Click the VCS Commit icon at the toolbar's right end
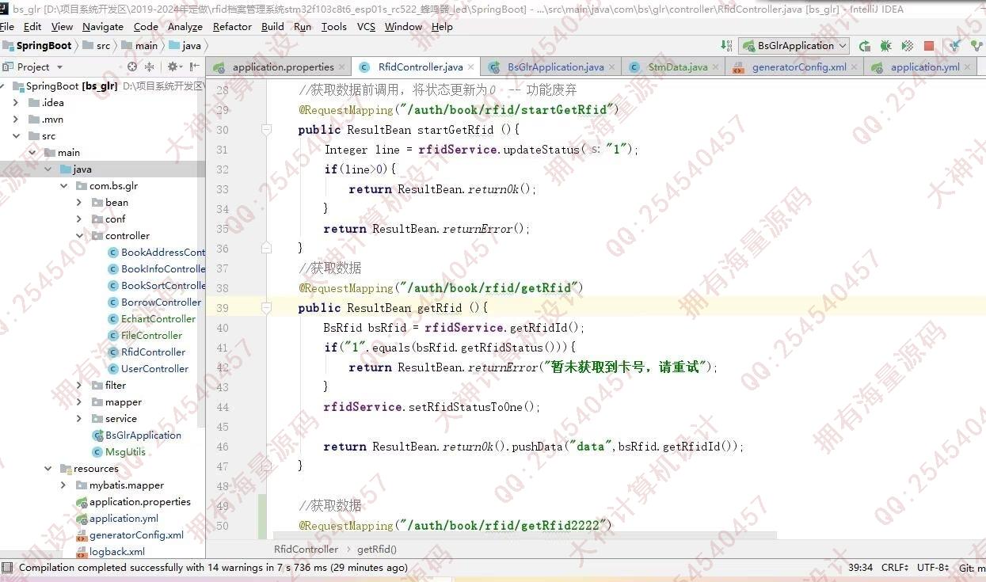This screenshot has height=582, width=986. coord(977,46)
